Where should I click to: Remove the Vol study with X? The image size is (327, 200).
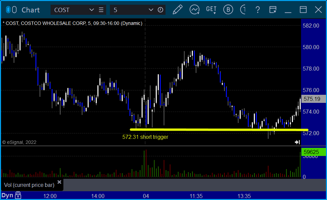[59, 182]
